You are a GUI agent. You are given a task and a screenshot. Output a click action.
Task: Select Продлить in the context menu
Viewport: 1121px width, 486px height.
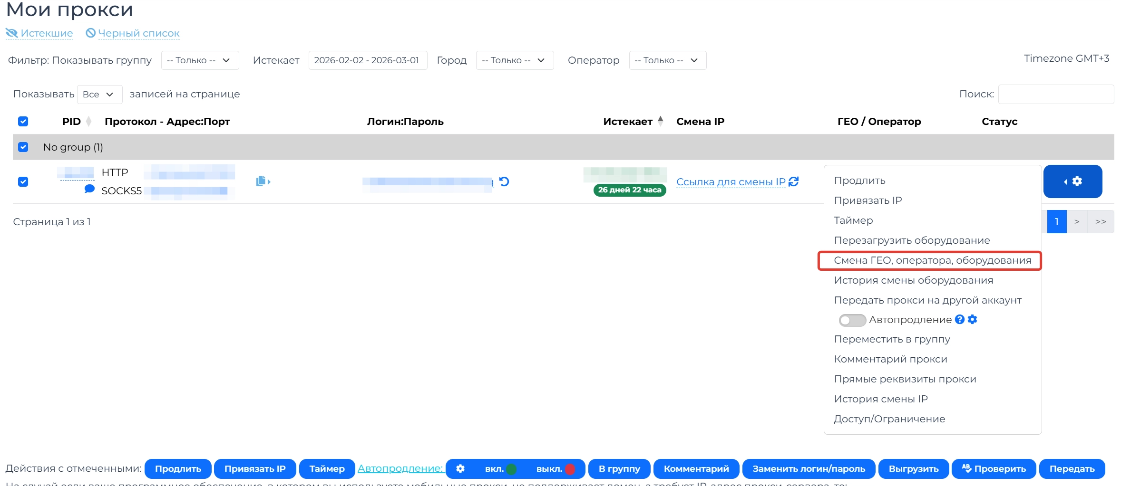859,181
